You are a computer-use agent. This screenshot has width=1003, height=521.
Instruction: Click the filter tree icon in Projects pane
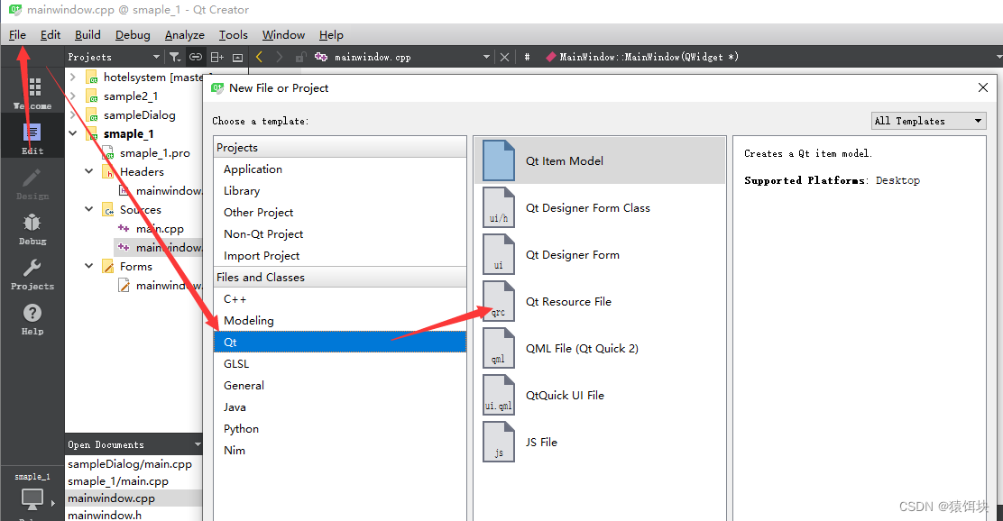175,57
